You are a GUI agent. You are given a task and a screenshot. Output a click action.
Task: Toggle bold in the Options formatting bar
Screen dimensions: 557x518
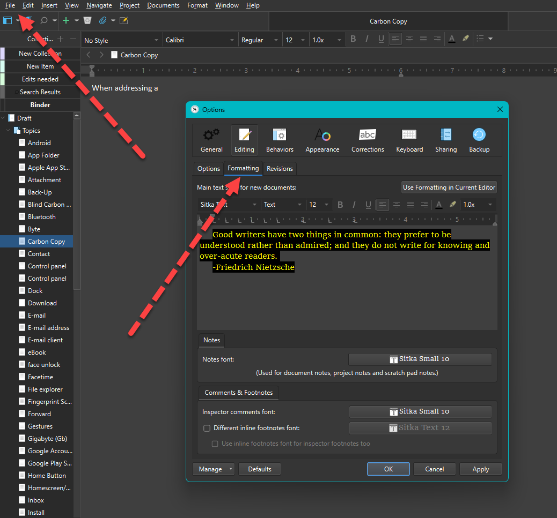point(340,205)
